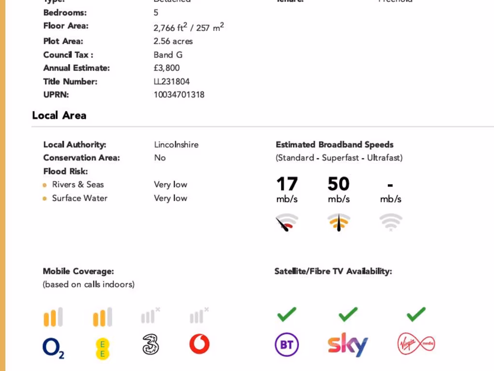The height and width of the screenshot is (371, 494).
Task: Click the UPRN value 10034701318
Action: coord(179,95)
